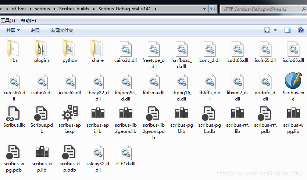Select scribus-api.lib file icon
This screenshot has height=180, width=307.
click(98, 113)
